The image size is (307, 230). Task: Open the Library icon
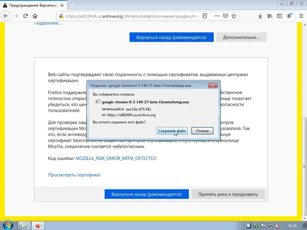[270, 16]
